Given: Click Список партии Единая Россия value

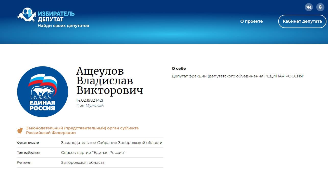Looking at the screenshot, I should [x=93, y=152].
